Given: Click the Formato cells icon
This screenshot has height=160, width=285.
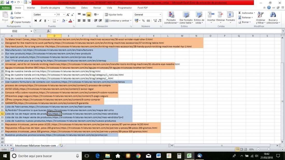Looking at the screenshot, I should tap(230, 15).
